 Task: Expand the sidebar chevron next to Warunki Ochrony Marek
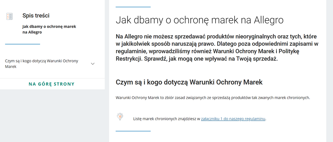(x=93, y=64)
